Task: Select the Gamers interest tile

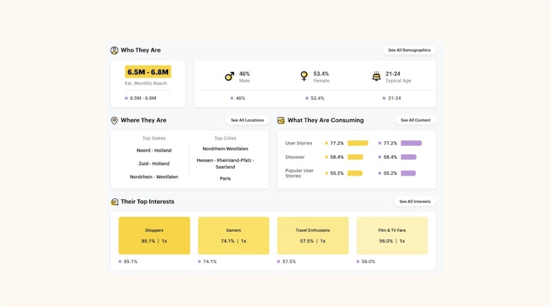Action: pyautogui.click(x=233, y=235)
